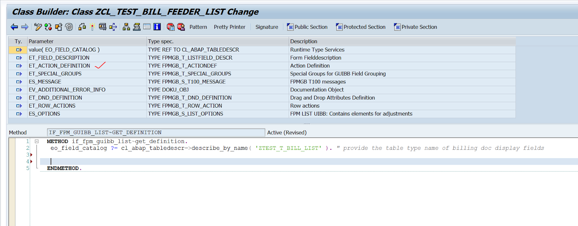Click type icon of ET_ROW_ACTIONS row
Image resolution: width=578 pixels, height=226 pixels.
[x=19, y=106]
